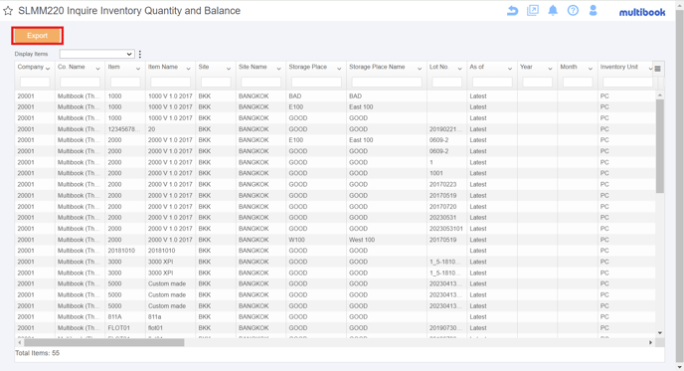The height and width of the screenshot is (371, 684).
Task: Click the Item Name filter input
Action: pyautogui.click(x=170, y=82)
